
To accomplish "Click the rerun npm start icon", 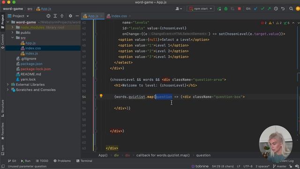I will pos(219,9).
